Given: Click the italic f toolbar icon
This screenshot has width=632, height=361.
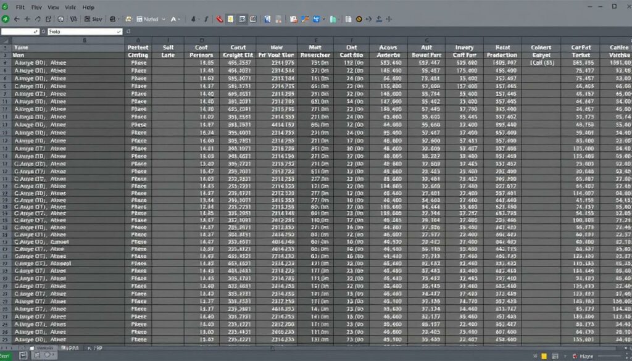Looking at the screenshot, I should (206, 19).
